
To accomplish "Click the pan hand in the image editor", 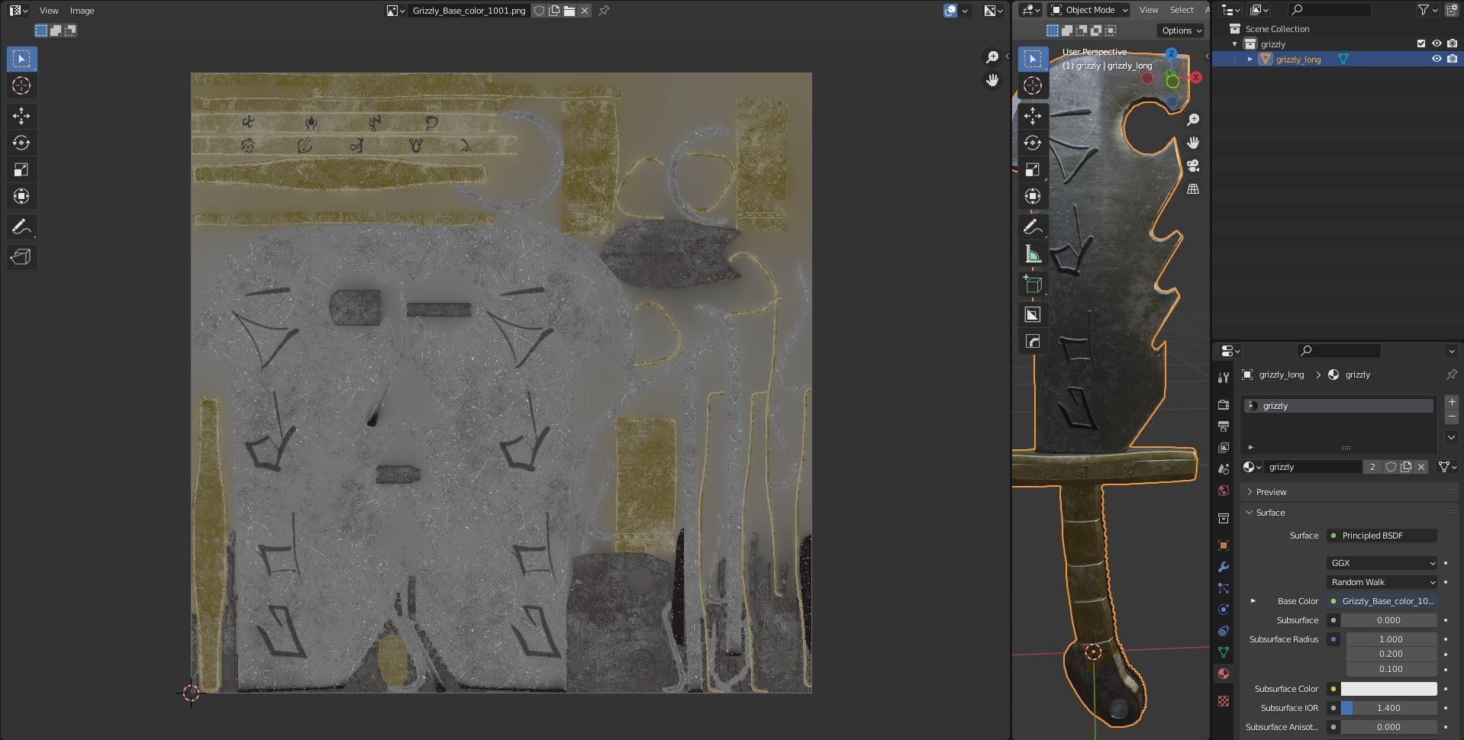I will pyautogui.click(x=992, y=80).
